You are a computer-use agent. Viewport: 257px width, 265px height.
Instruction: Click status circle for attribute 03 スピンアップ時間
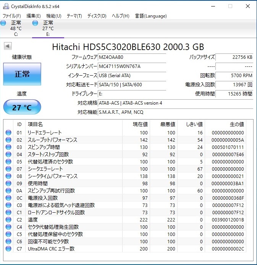[x=8, y=147]
